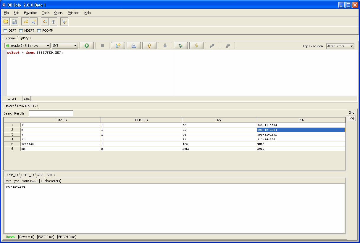Click the printer icon button
Viewport: 360px width, 243px height.
click(x=134, y=46)
